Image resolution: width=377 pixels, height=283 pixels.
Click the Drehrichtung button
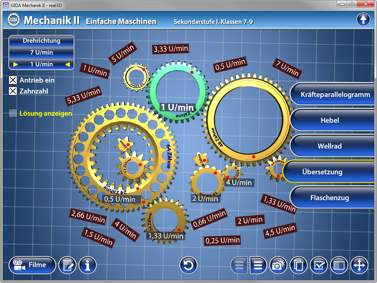click(41, 41)
